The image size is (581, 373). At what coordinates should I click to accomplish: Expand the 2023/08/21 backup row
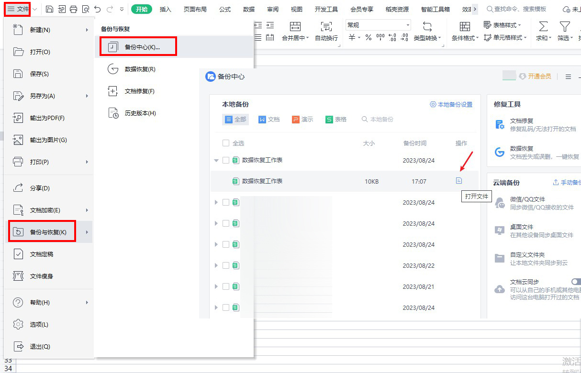point(216,286)
